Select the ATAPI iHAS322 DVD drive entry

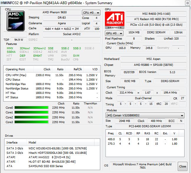(52, 157)
